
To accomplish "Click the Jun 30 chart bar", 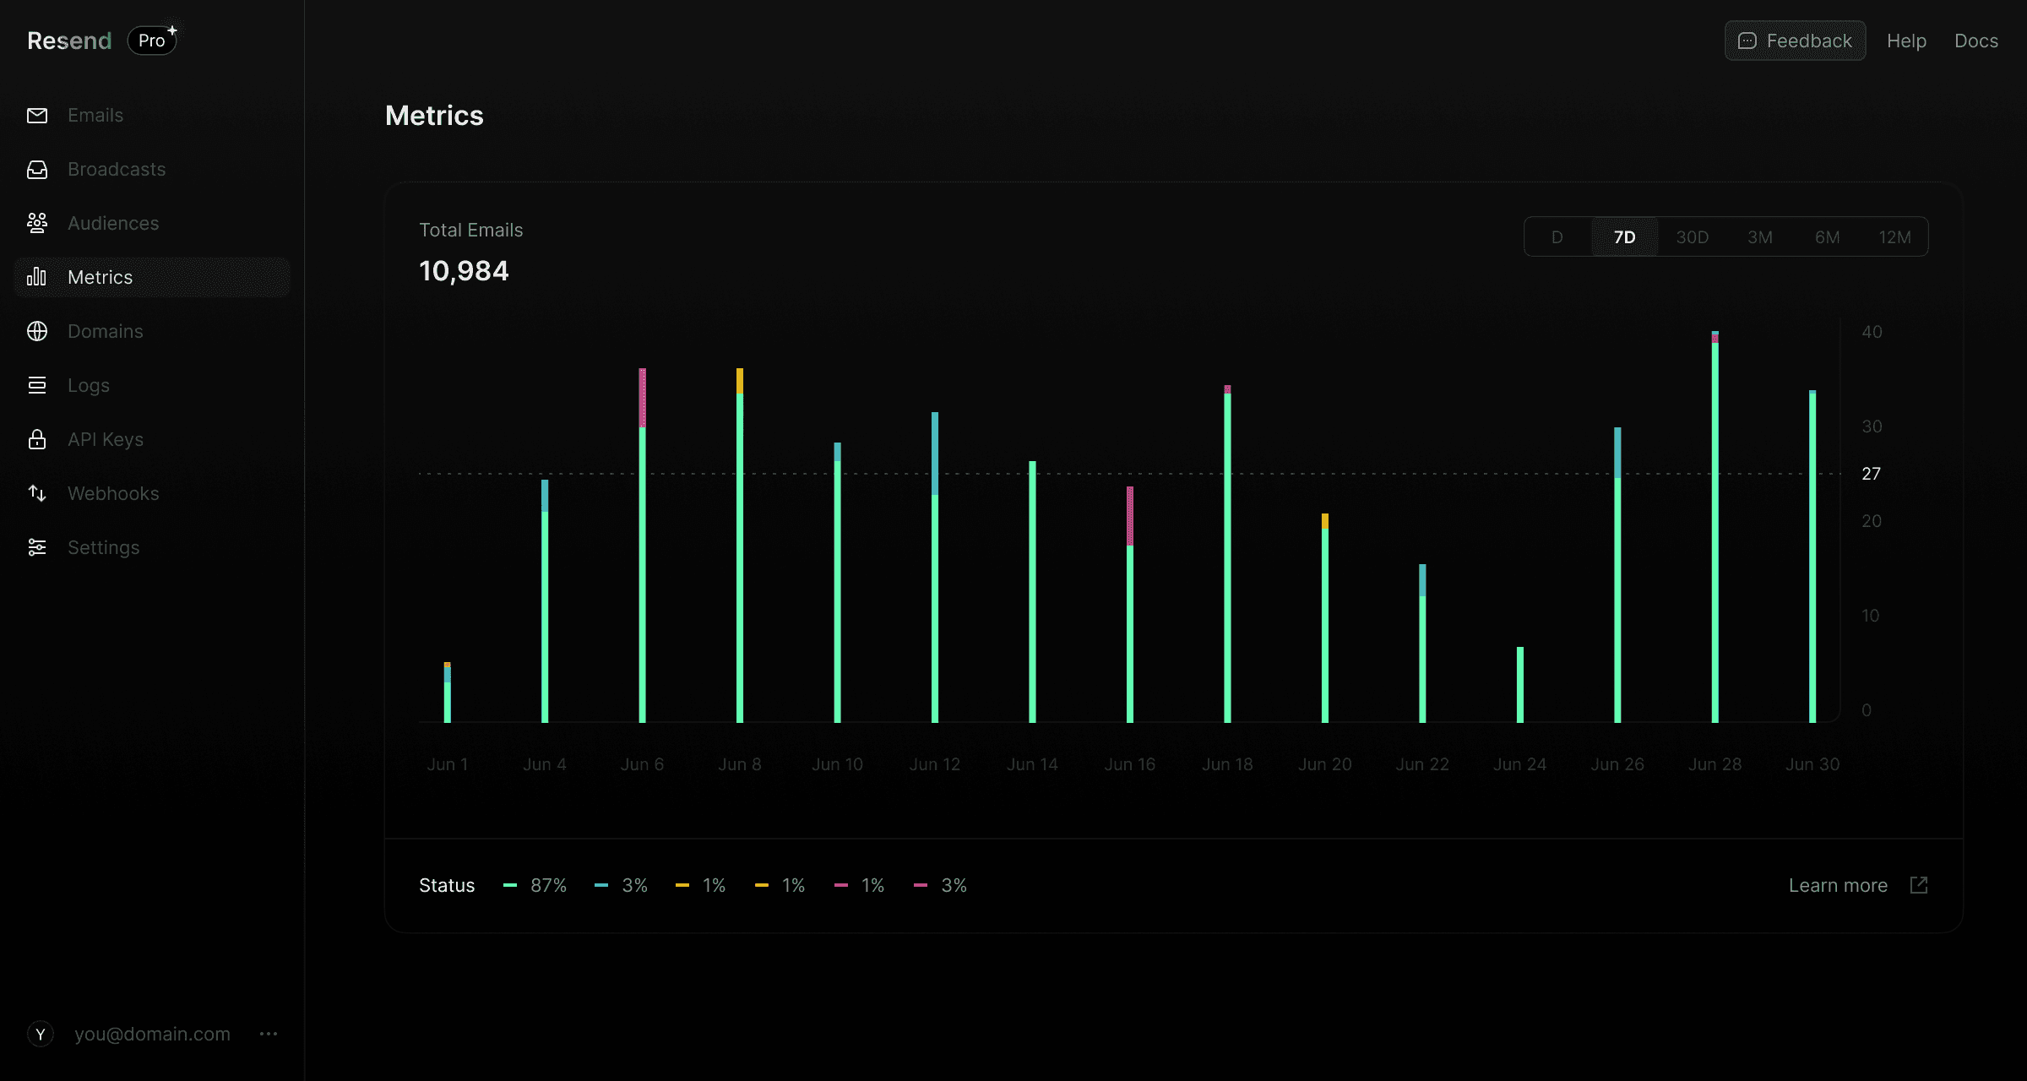I will pyautogui.click(x=1812, y=557).
